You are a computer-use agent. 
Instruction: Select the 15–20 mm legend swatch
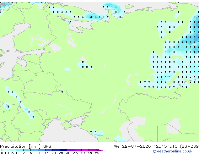tap(49, 150)
